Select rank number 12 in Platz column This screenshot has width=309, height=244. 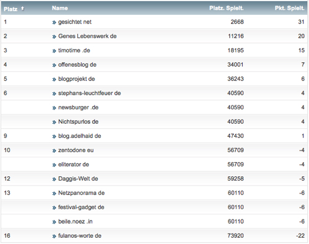pyautogui.click(x=7, y=179)
